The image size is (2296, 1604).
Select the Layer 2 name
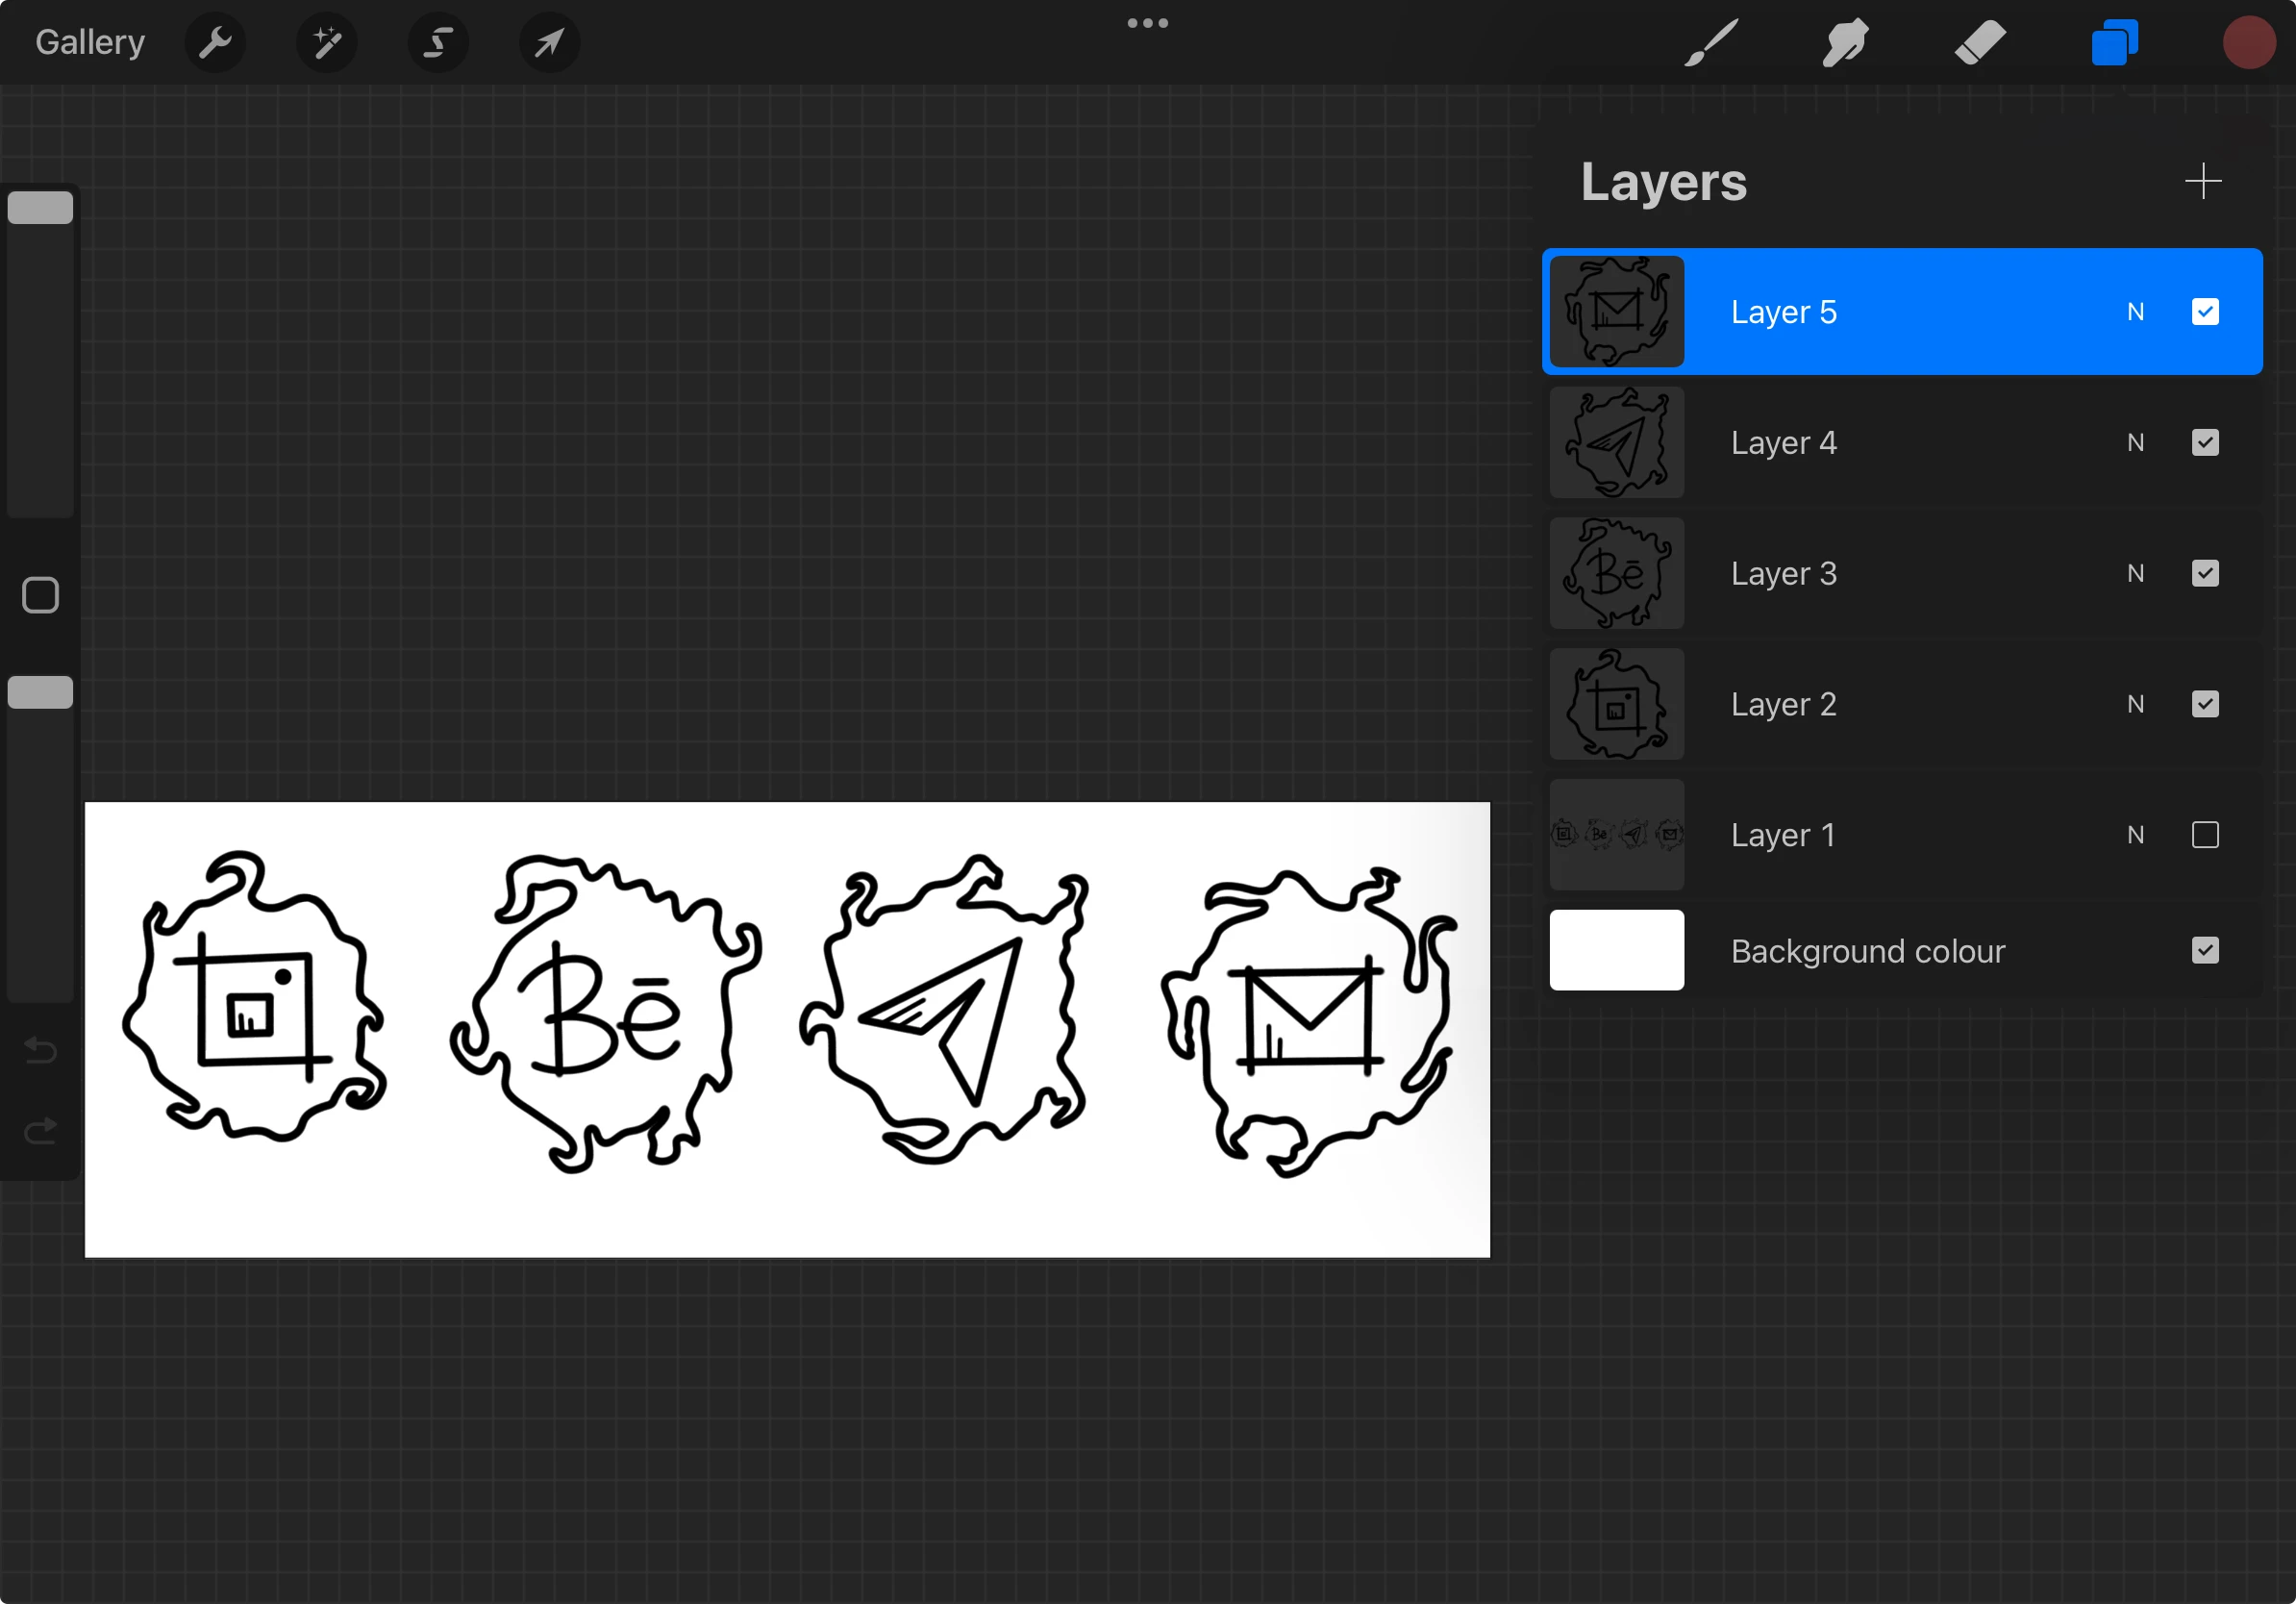tap(1784, 704)
